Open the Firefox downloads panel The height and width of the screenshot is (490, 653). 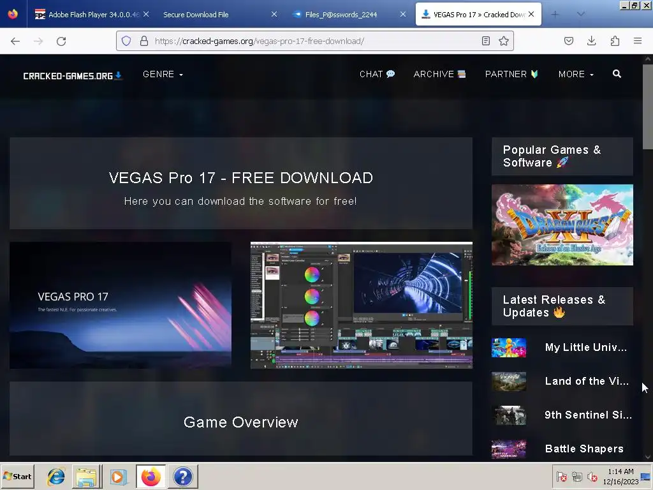(x=591, y=41)
